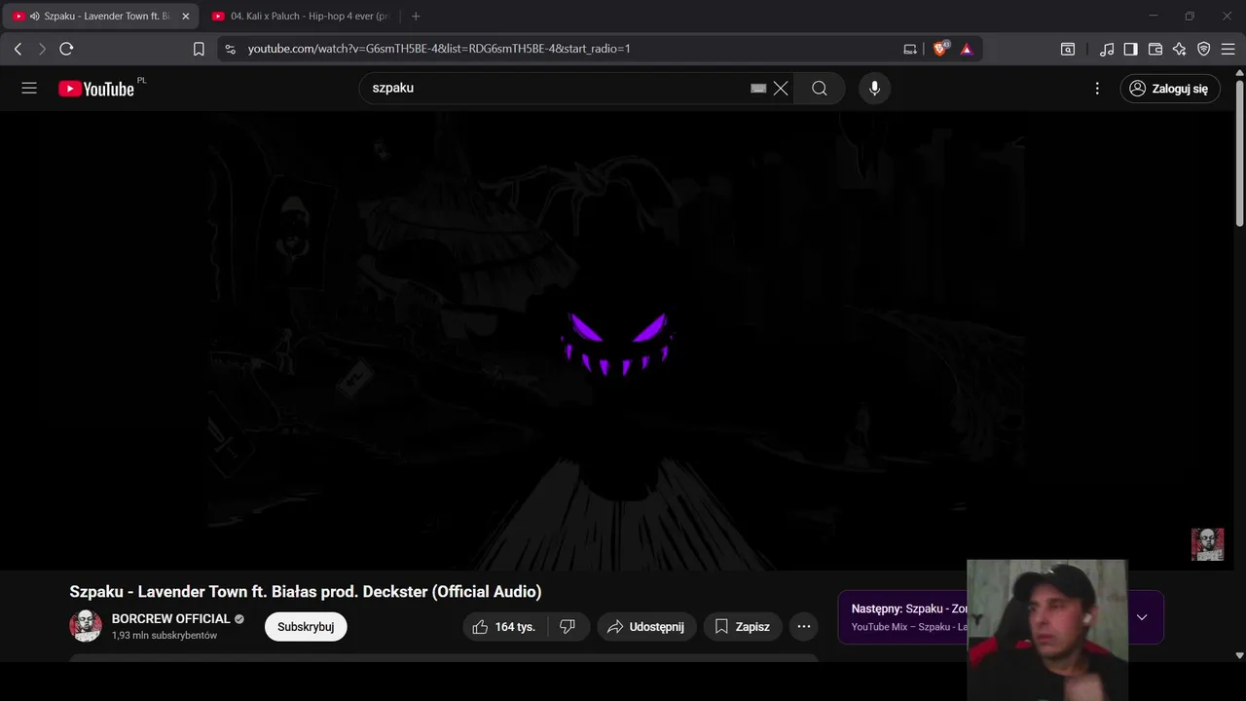Open the YouTube hamburger guide menu
This screenshot has width=1246, height=701.
pyautogui.click(x=29, y=89)
